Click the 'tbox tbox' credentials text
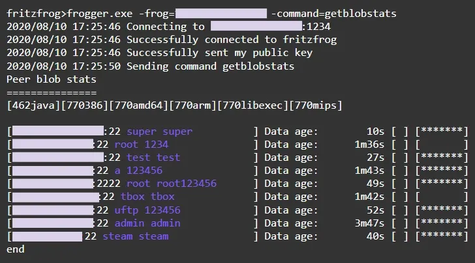Viewport: 475px width, 263px height. [147, 197]
